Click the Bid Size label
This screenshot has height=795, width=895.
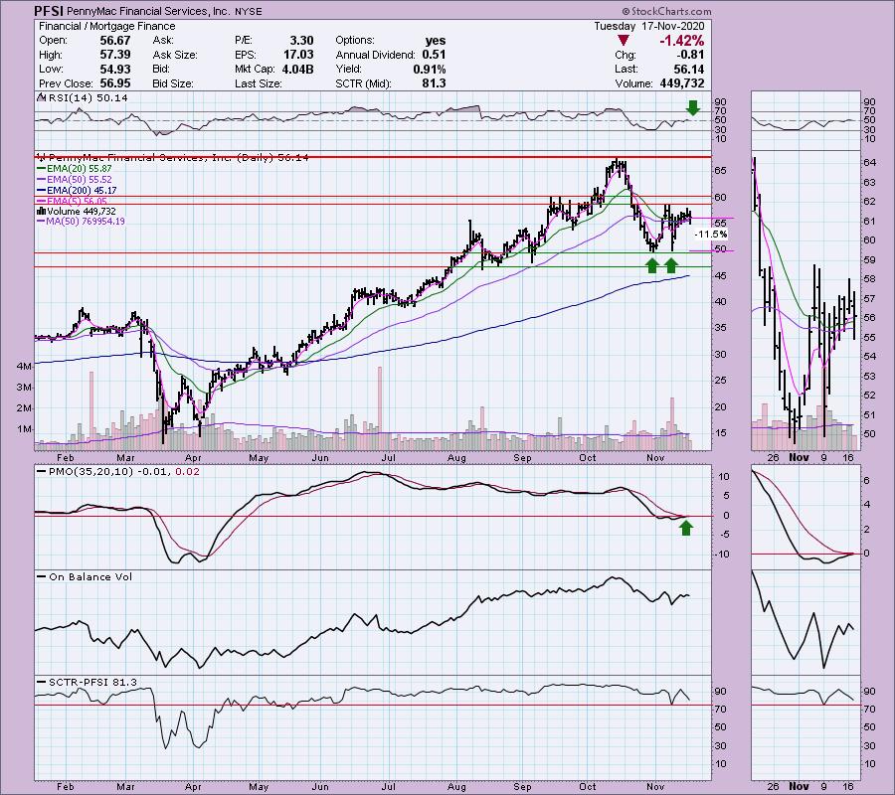point(175,83)
